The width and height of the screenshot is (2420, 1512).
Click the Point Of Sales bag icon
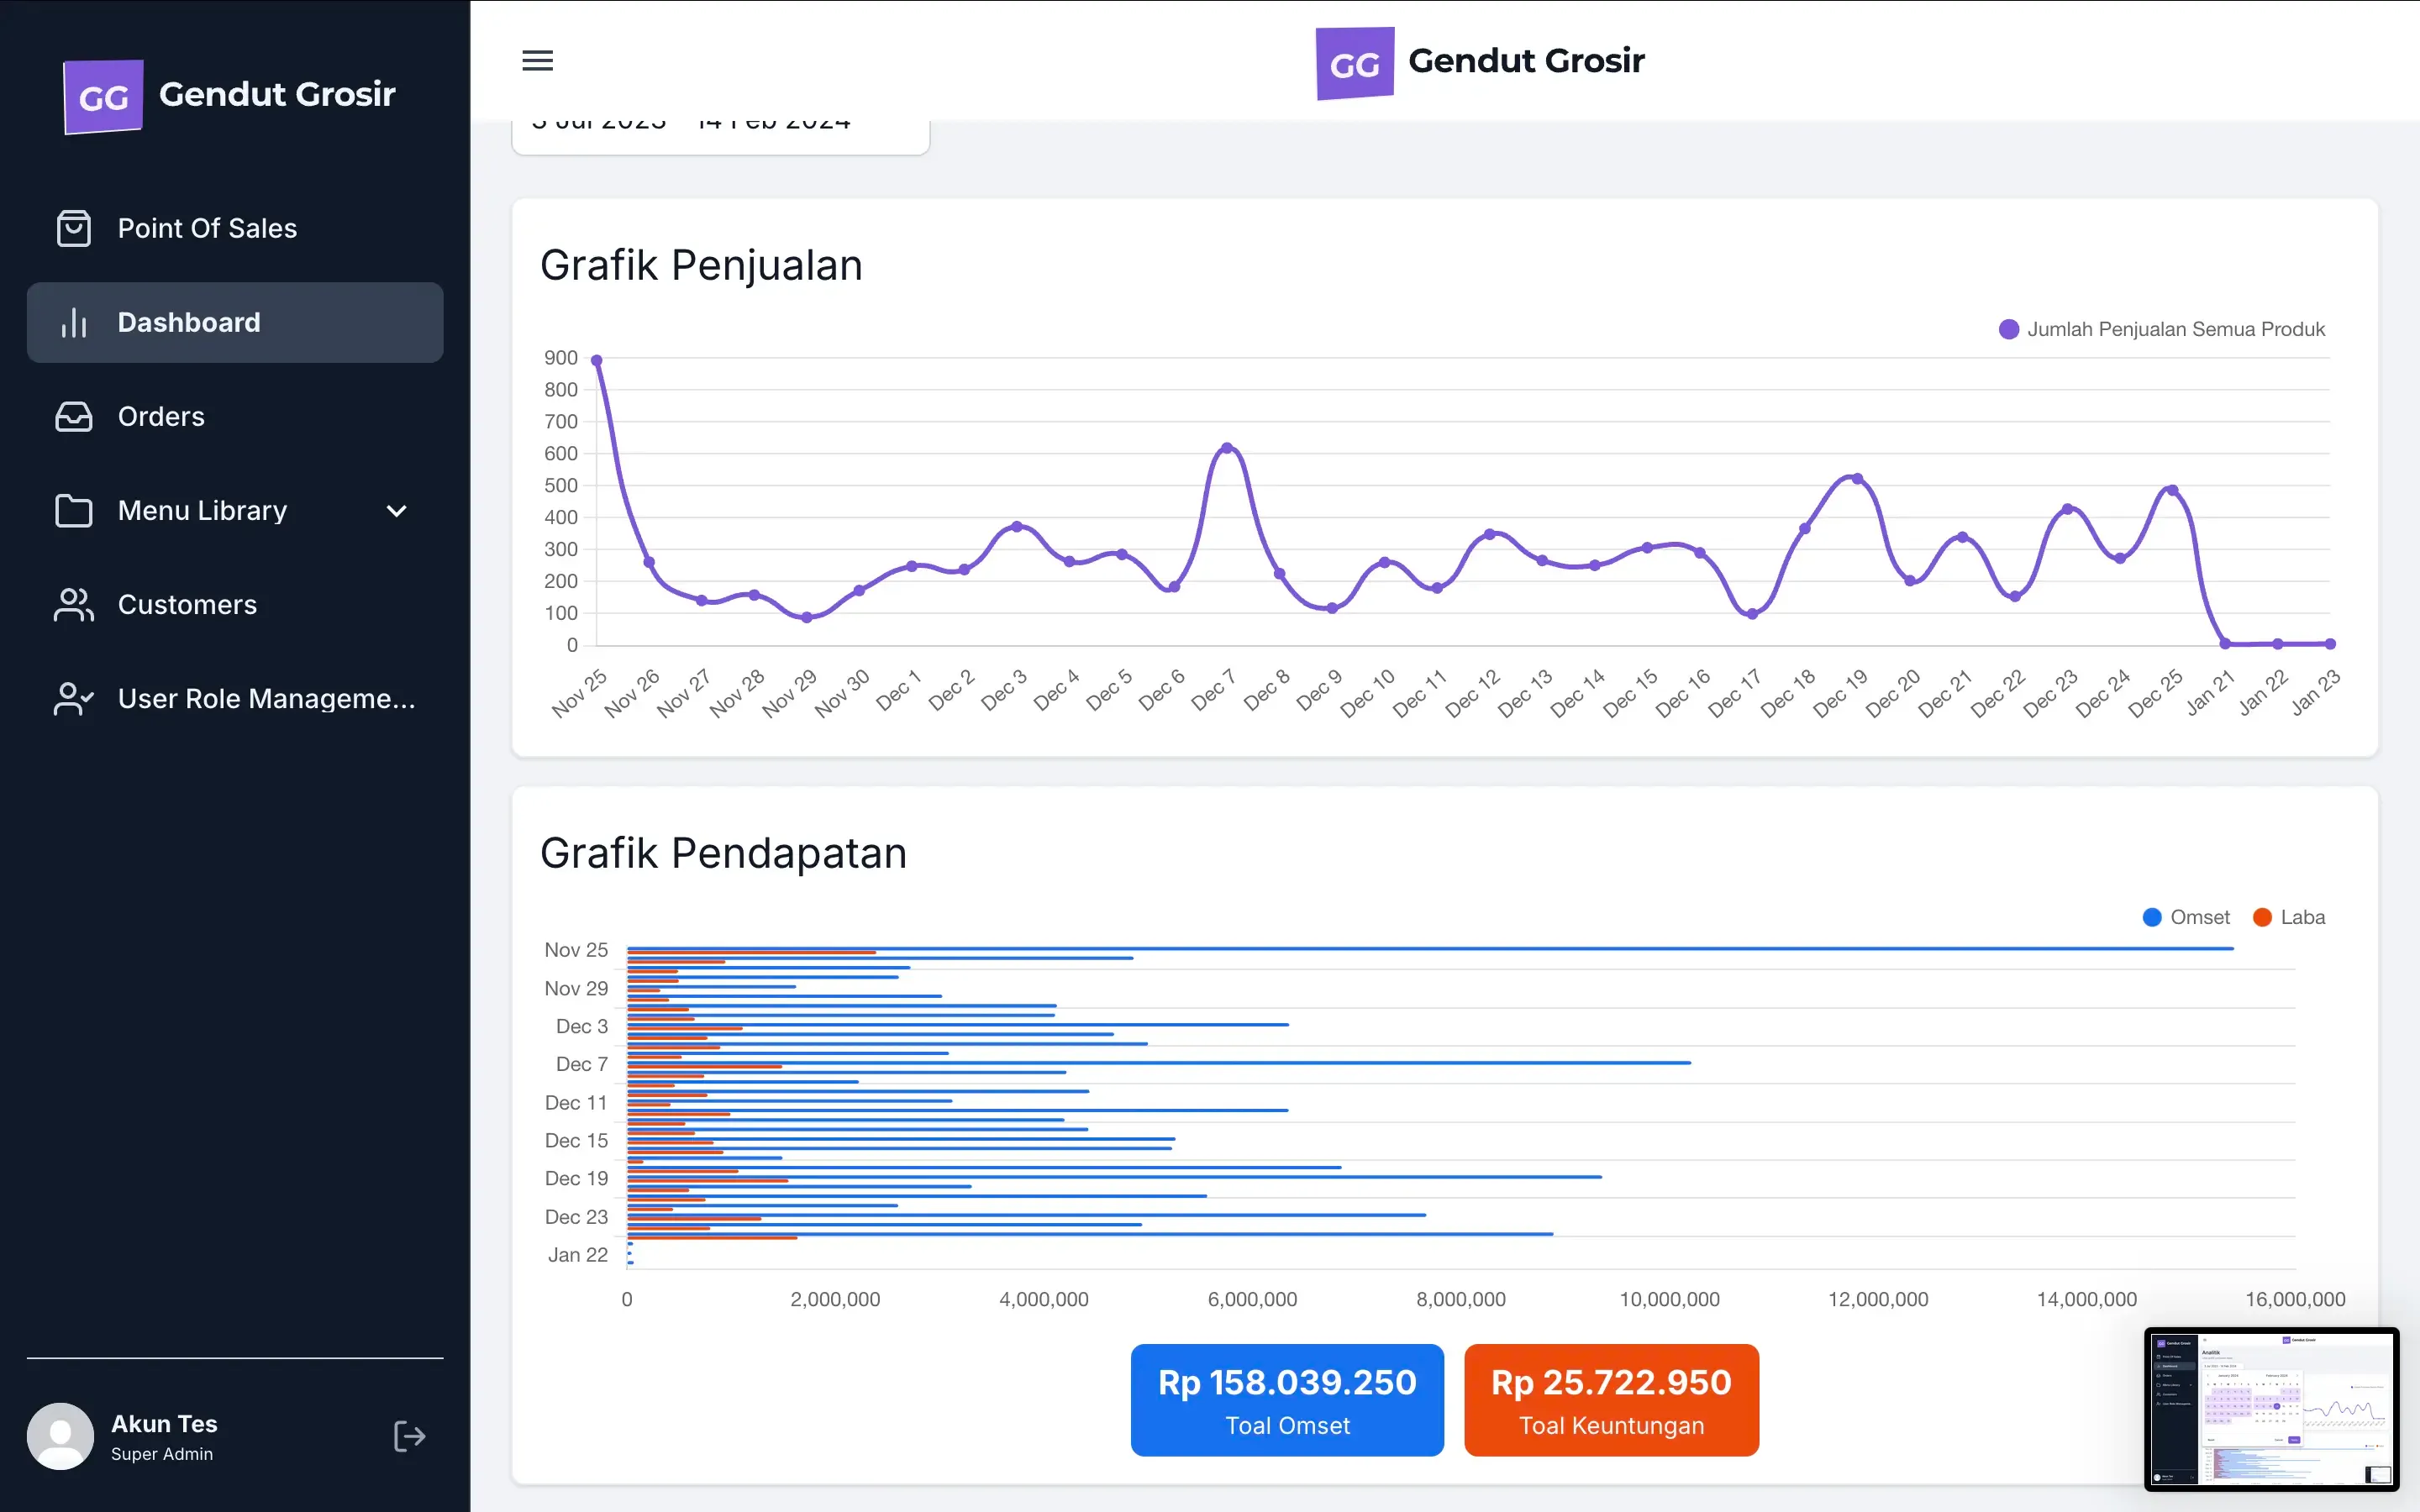(73, 228)
